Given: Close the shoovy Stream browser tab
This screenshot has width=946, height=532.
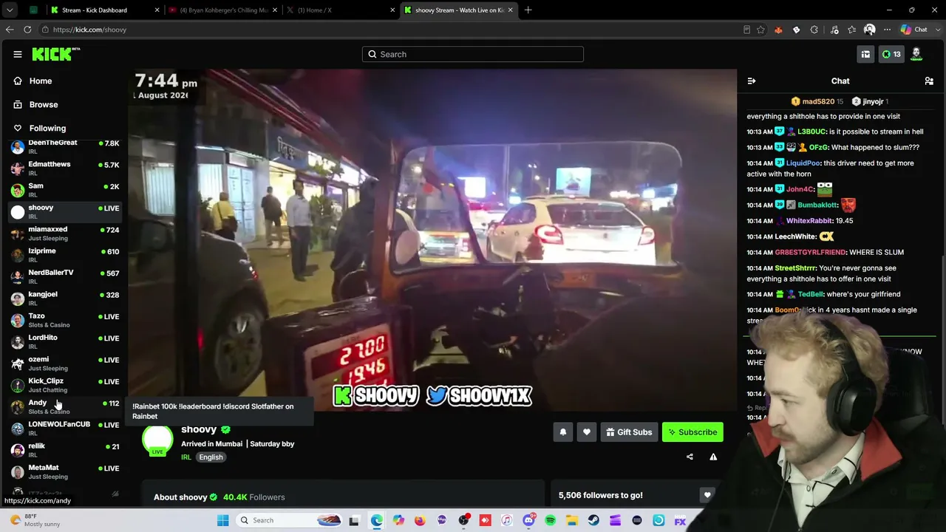Looking at the screenshot, I should (x=510, y=10).
